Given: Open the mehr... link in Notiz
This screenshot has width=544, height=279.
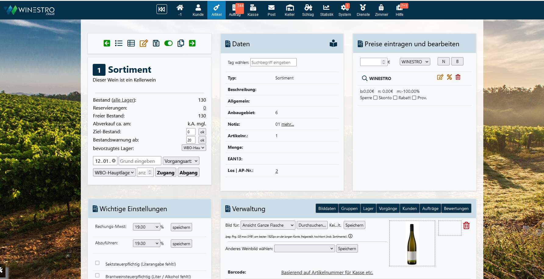Looking at the screenshot, I should click(x=288, y=124).
